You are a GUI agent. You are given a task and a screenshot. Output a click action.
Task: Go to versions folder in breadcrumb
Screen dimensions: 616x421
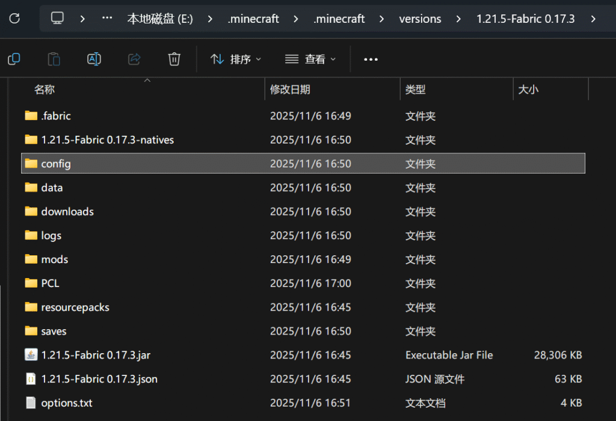(420, 19)
